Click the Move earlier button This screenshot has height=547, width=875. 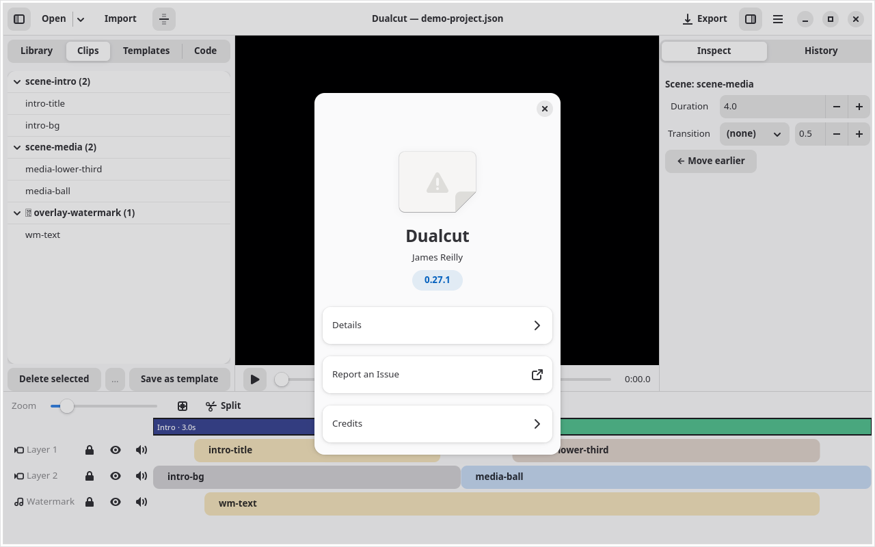(x=711, y=161)
